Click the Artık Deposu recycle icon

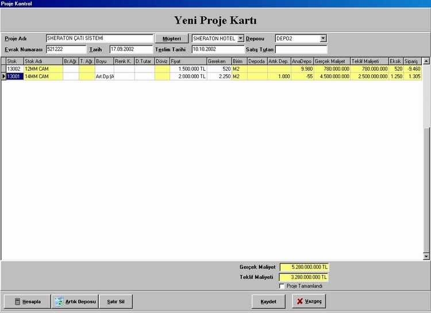58,301
